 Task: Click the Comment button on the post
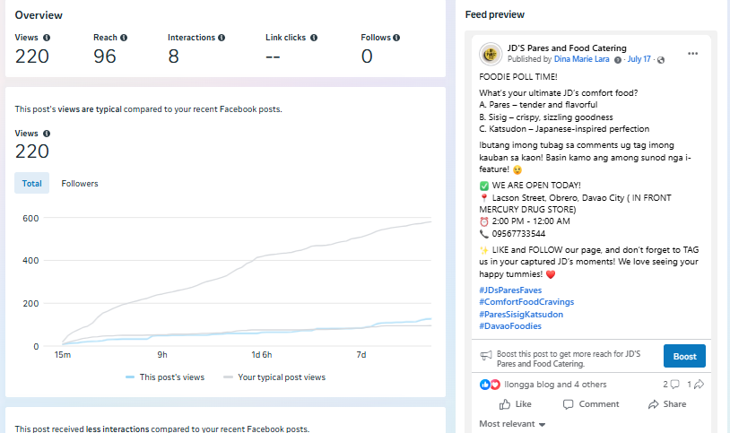pyautogui.click(x=592, y=404)
